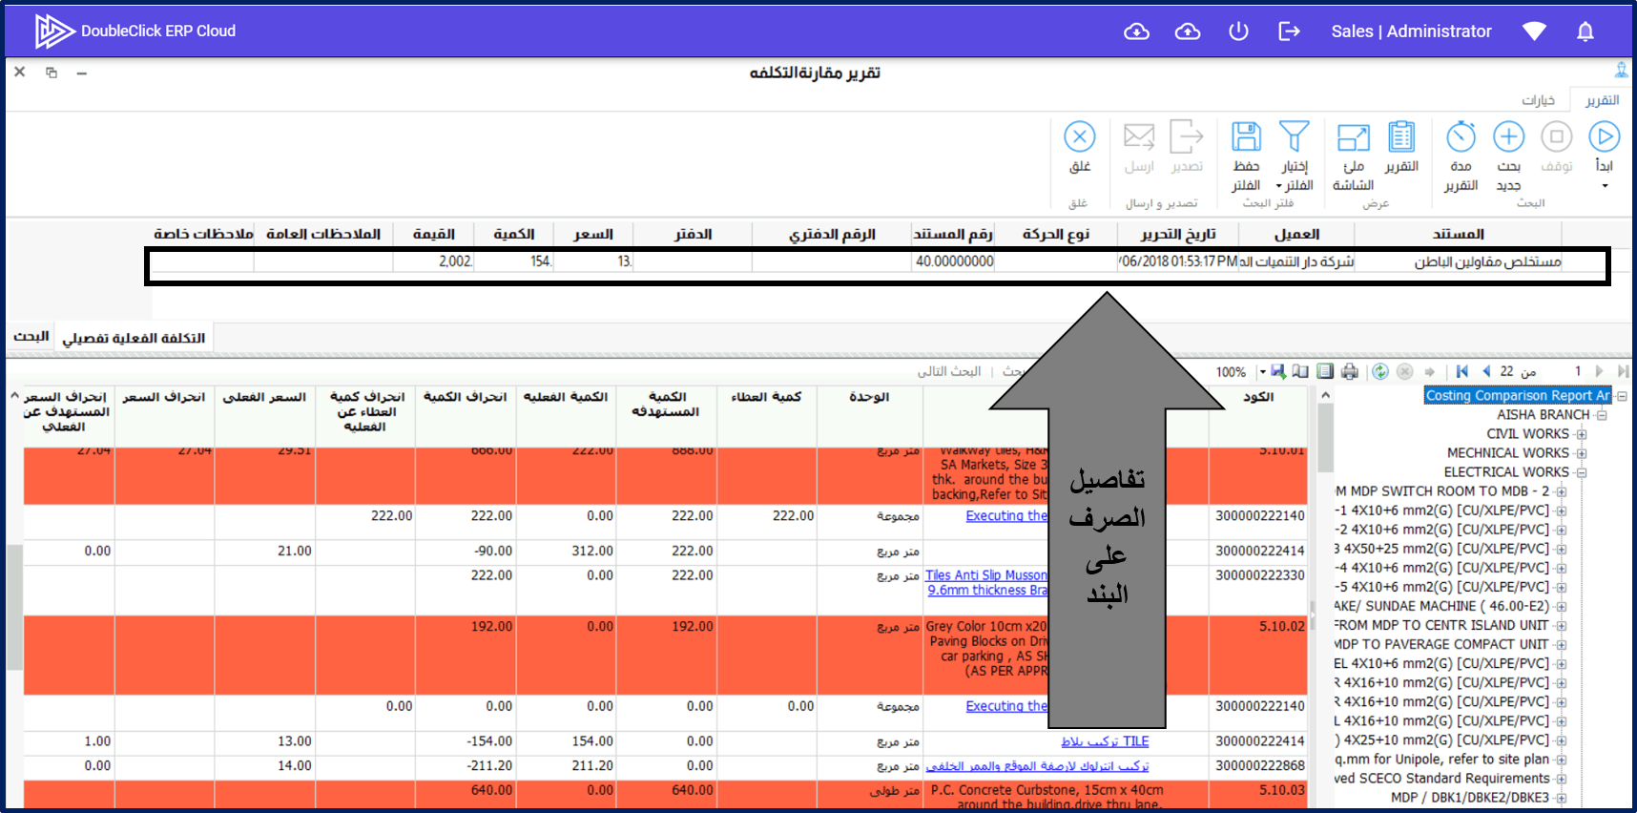
Task: Click the مدة التقرير stopwatch icon
Action: [x=1461, y=136]
